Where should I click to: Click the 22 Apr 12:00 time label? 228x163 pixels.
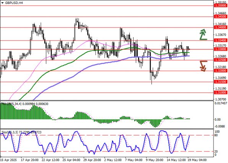click(50, 160)
